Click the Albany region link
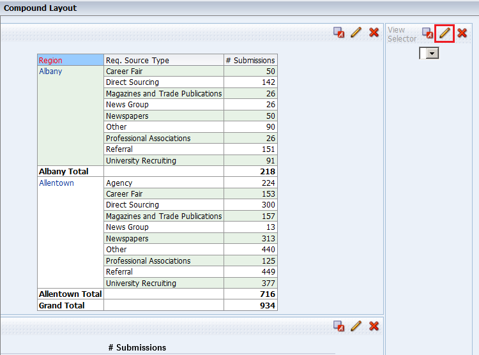 [x=50, y=72]
